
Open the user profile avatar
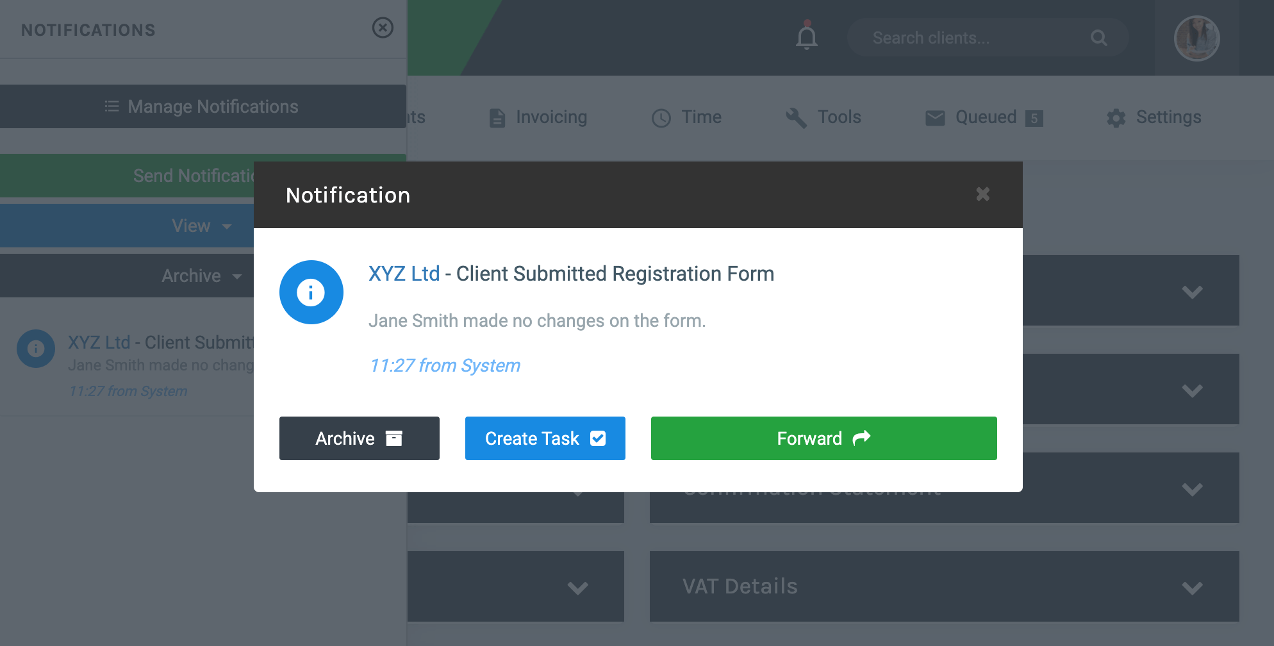[x=1196, y=38]
